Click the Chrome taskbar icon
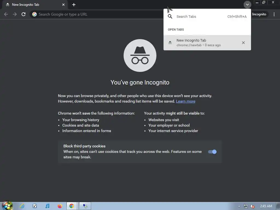 click(72, 206)
